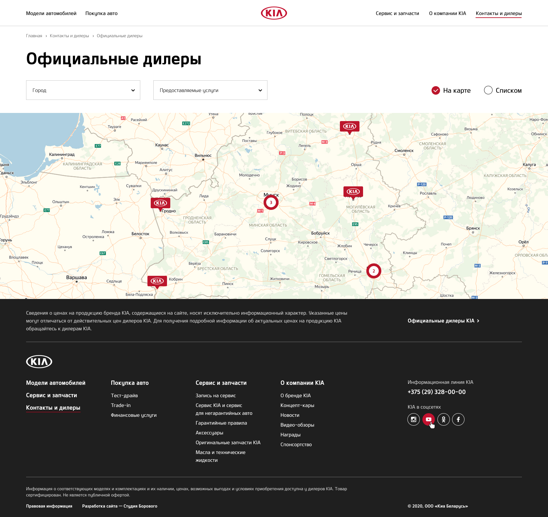
Task: Open Награды footer link
Action: click(x=291, y=435)
